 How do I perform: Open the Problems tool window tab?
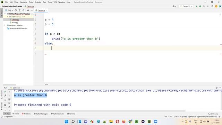coord(26,114)
